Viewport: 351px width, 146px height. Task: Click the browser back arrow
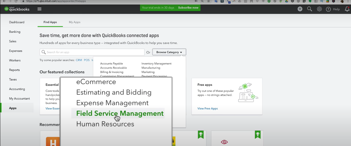pyautogui.click(x=4, y=1)
